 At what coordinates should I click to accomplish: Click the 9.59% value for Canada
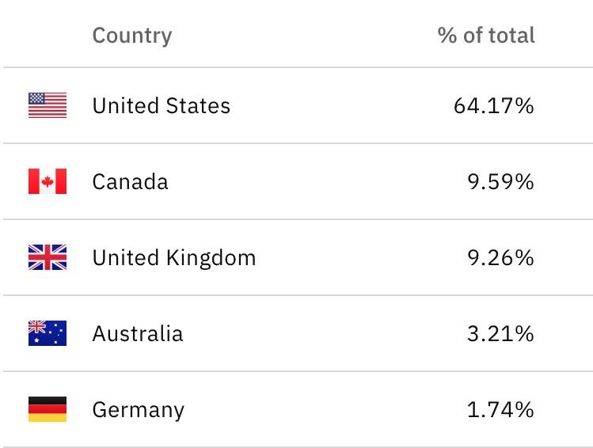[500, 181]
